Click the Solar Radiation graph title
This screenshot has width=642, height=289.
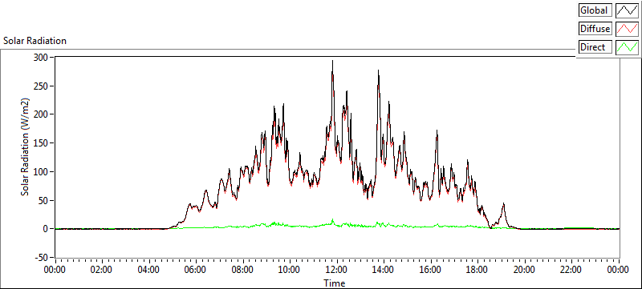click(x=35, y=41)
